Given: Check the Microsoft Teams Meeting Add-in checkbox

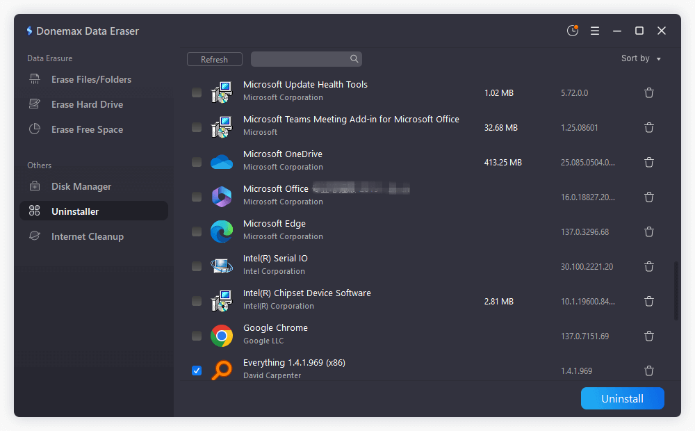Looking at the screenshot, I should (197, 128).
